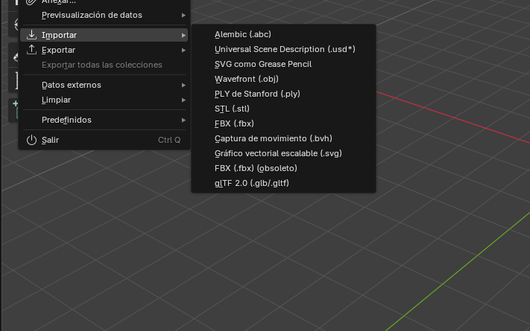Click the Salir power icon
530x331 pixels.
pos(31,140)
